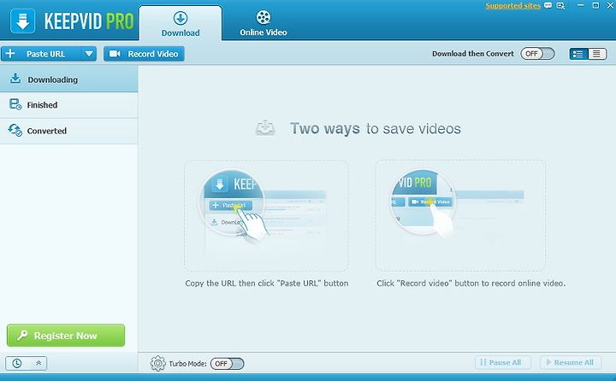
Task: Open the Download tab
Action: pos(181,23)
